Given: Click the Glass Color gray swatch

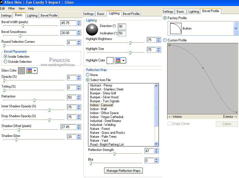Looking at the screenshot, I should tap(21, 71).
